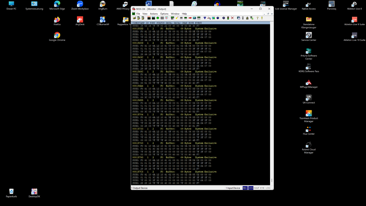This screenshot has height=206, width=366.
Task: Select the Papierkorb recycle bin icon
Action: (x=12, y=193)
